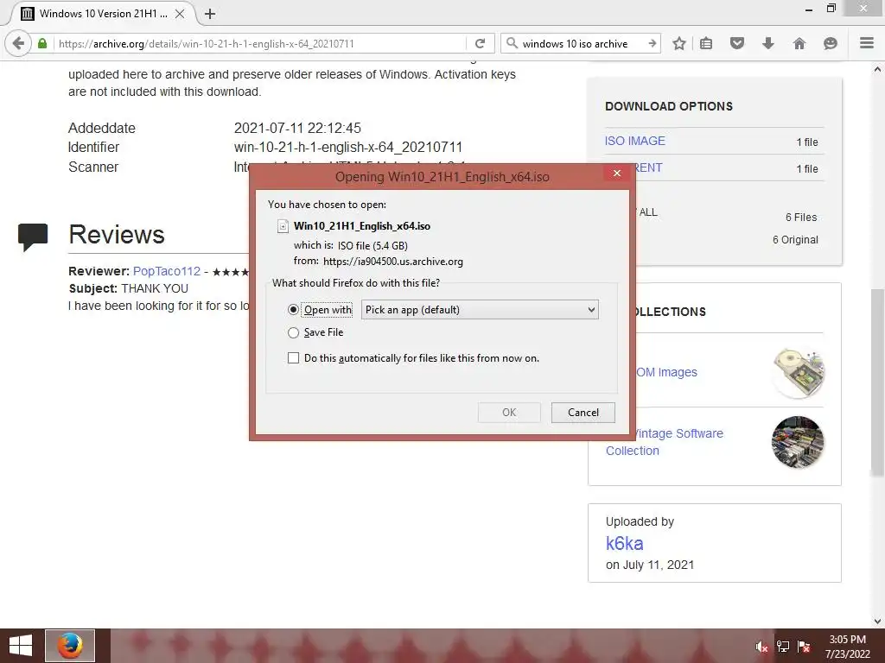Click the scrollbar down arrow
Image resolution: width=885 pixels, height=663 pixels.
[x=878, y=622]
